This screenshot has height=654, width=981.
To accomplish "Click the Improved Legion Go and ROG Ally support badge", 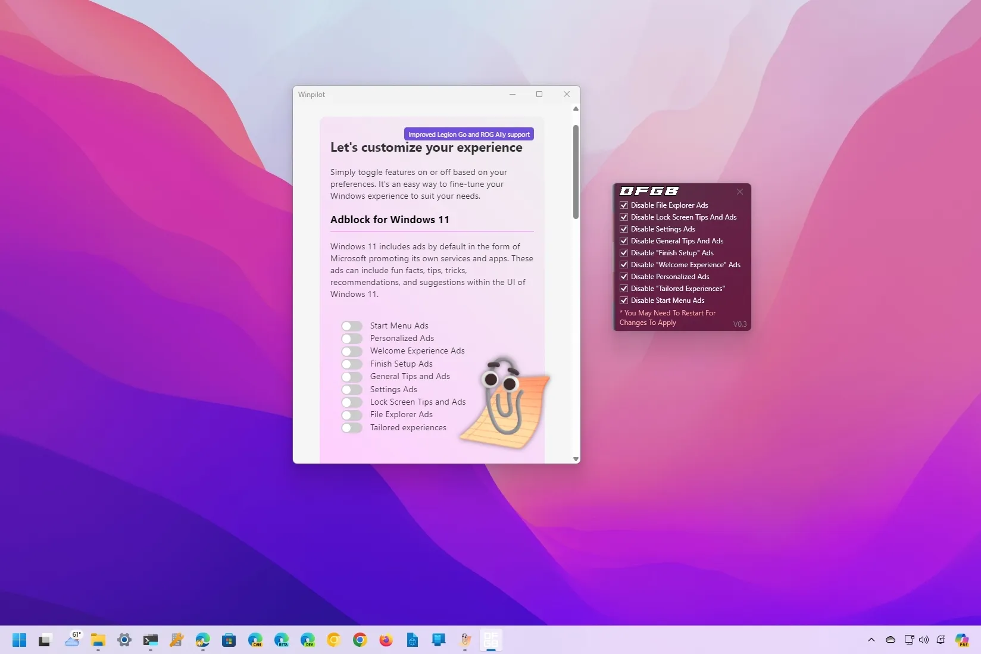I will point(469,134).
